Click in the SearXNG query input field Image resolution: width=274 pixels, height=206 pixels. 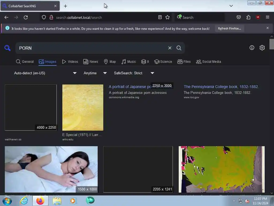92,48
